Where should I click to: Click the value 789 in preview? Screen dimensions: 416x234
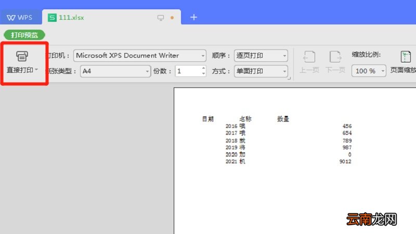pyautogui.click(x=347, y=140)
